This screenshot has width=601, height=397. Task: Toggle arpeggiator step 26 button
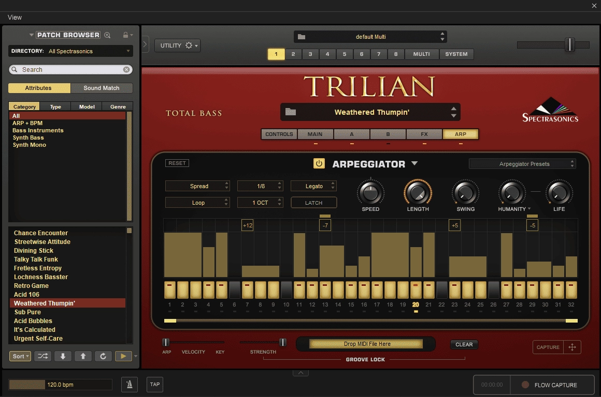coord(494,290)
